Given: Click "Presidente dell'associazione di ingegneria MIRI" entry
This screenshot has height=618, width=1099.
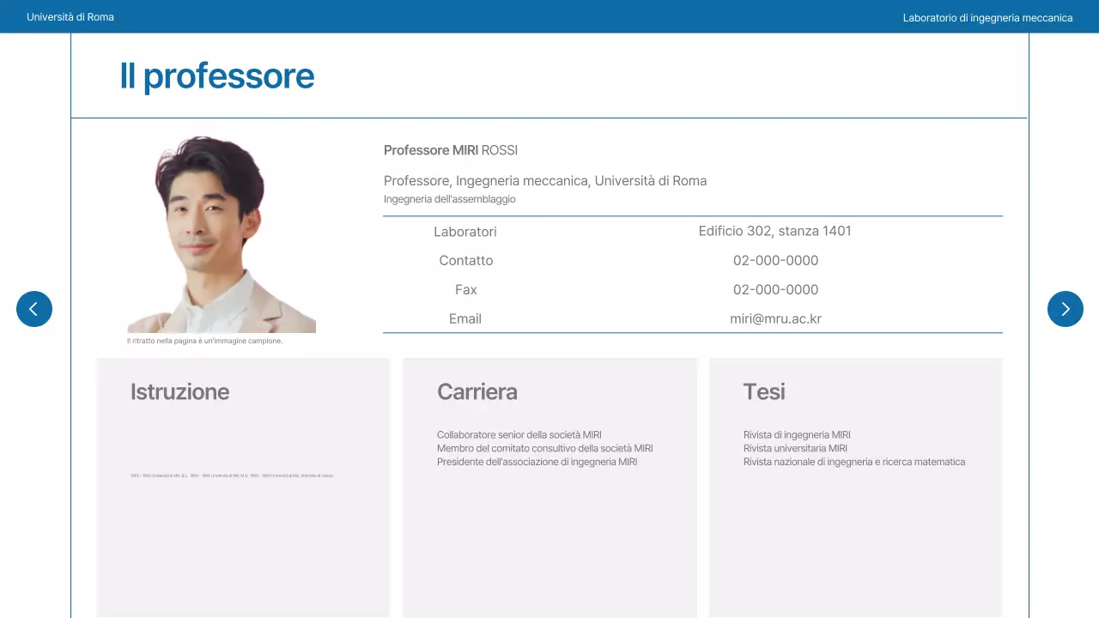Looking at the screenshot, I should (537, 463).
